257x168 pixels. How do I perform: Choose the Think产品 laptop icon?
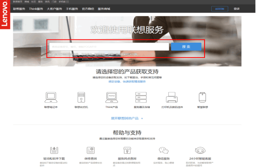pyautogui.click(x=111, y=97)
